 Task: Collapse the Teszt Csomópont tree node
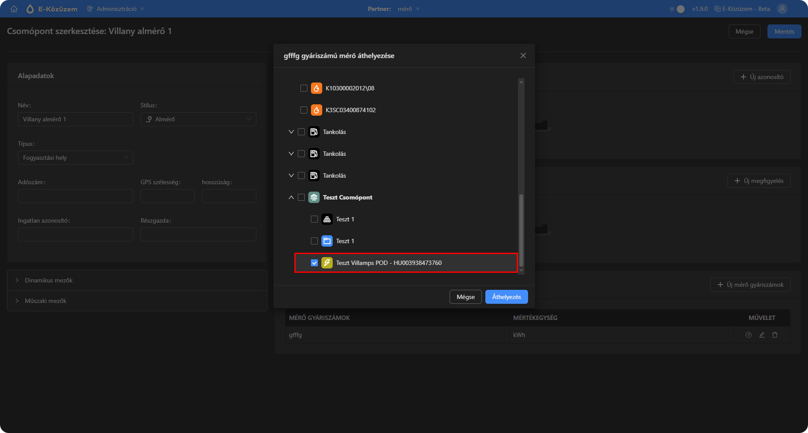(291, 197)
